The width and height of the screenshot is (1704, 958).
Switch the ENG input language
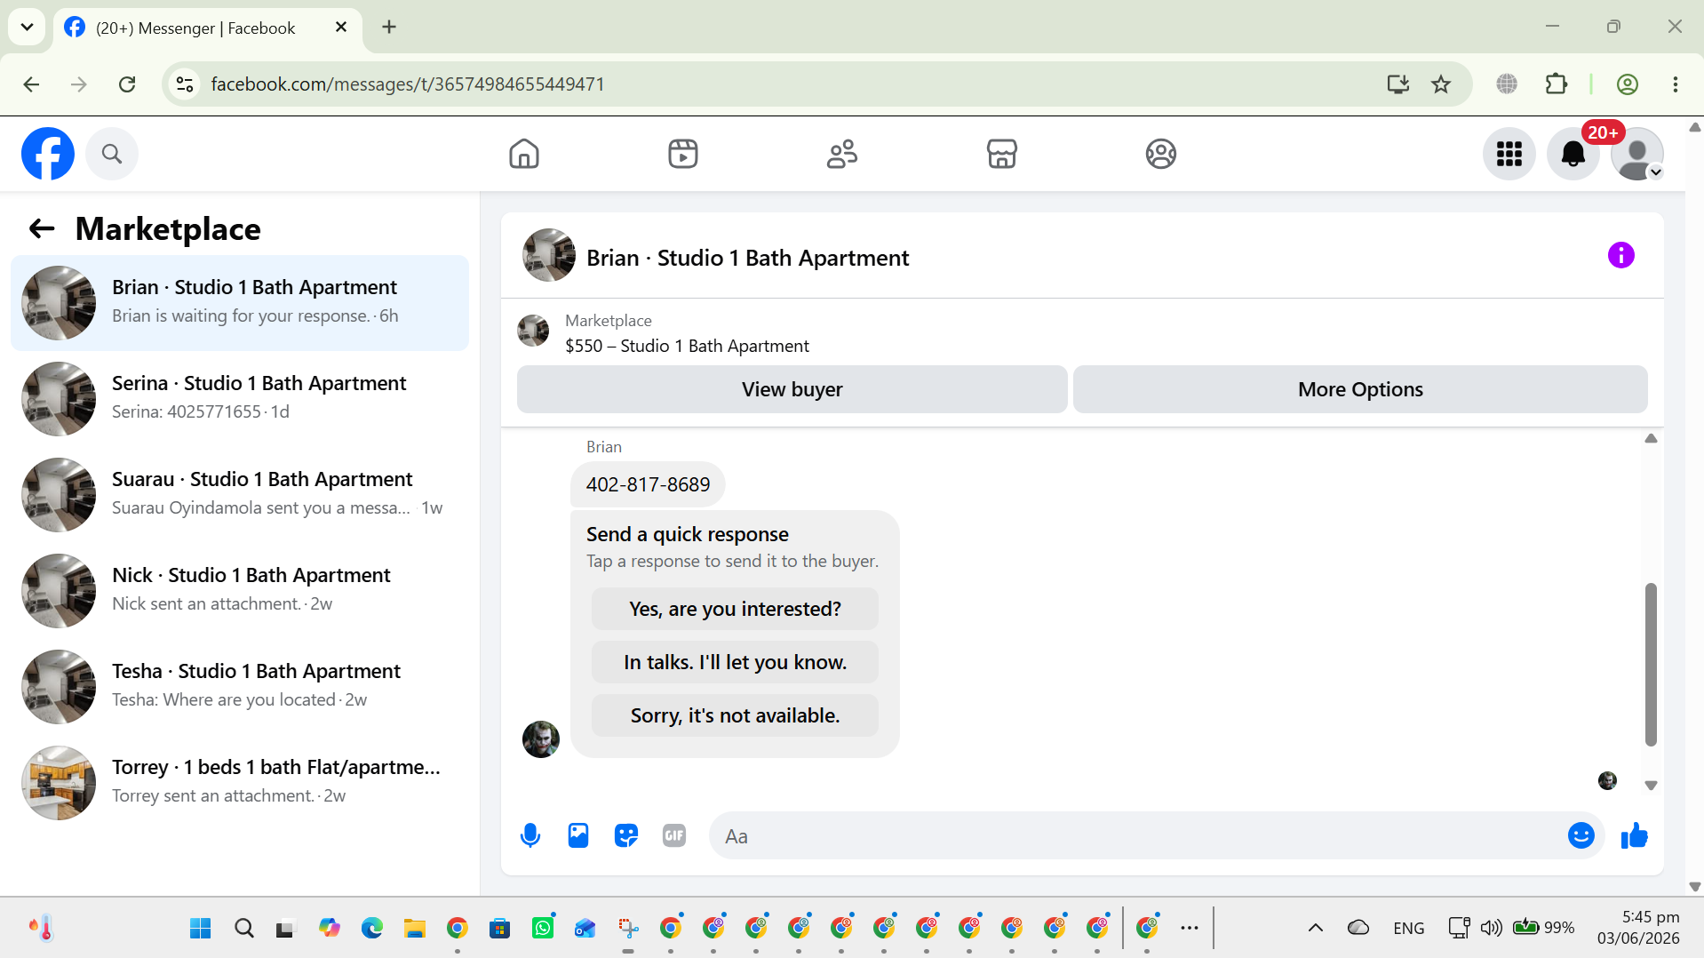click(1409, 929)
